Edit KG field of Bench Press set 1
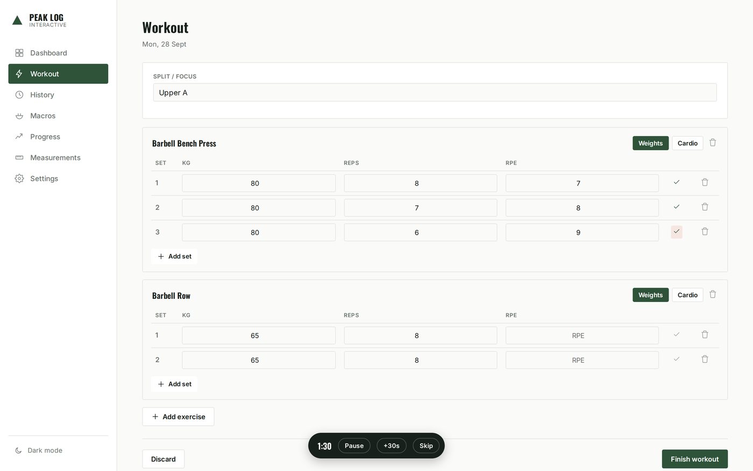Viewport: 753px width, 471px height. click(259, 183)
